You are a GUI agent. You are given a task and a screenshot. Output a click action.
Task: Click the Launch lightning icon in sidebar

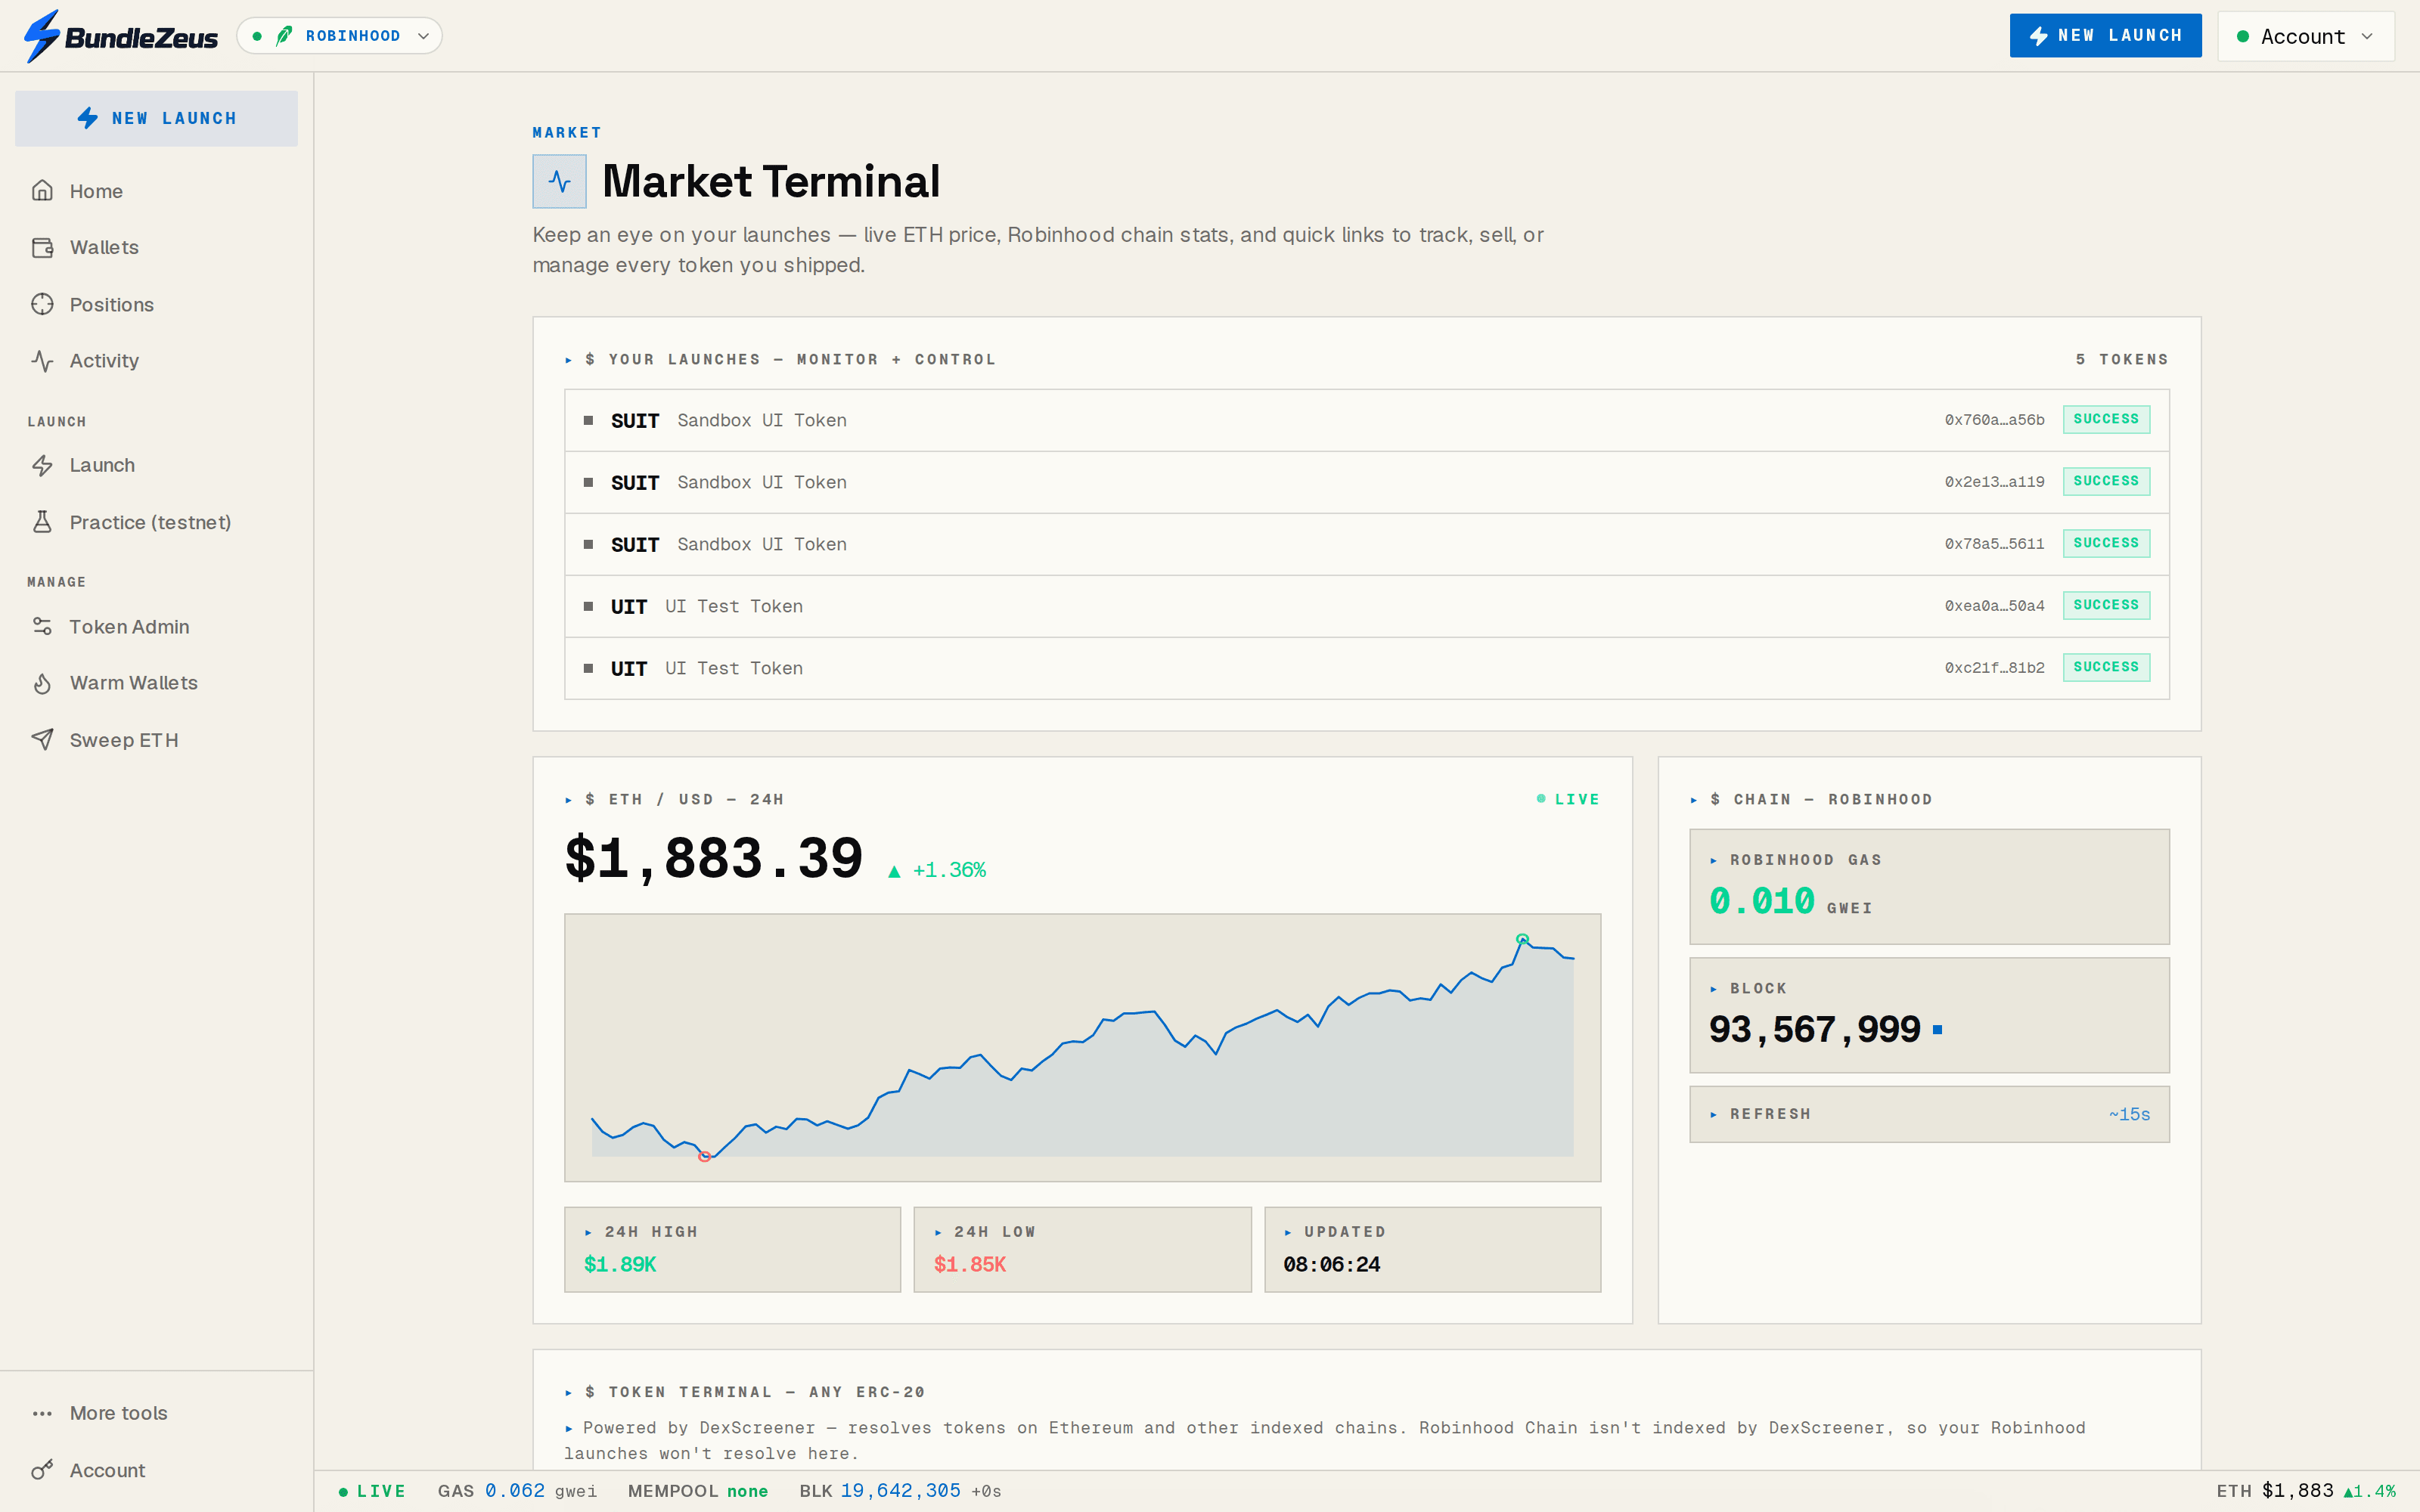(x=42, y=465)
